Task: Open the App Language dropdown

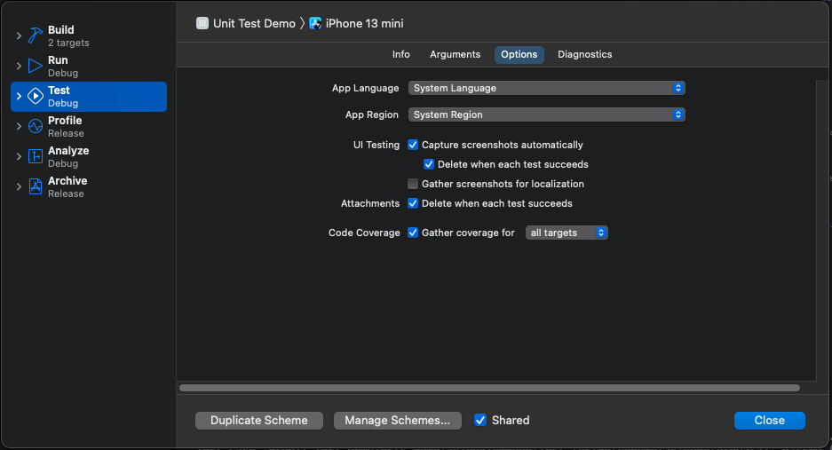Action: click(x=547, y=88)
